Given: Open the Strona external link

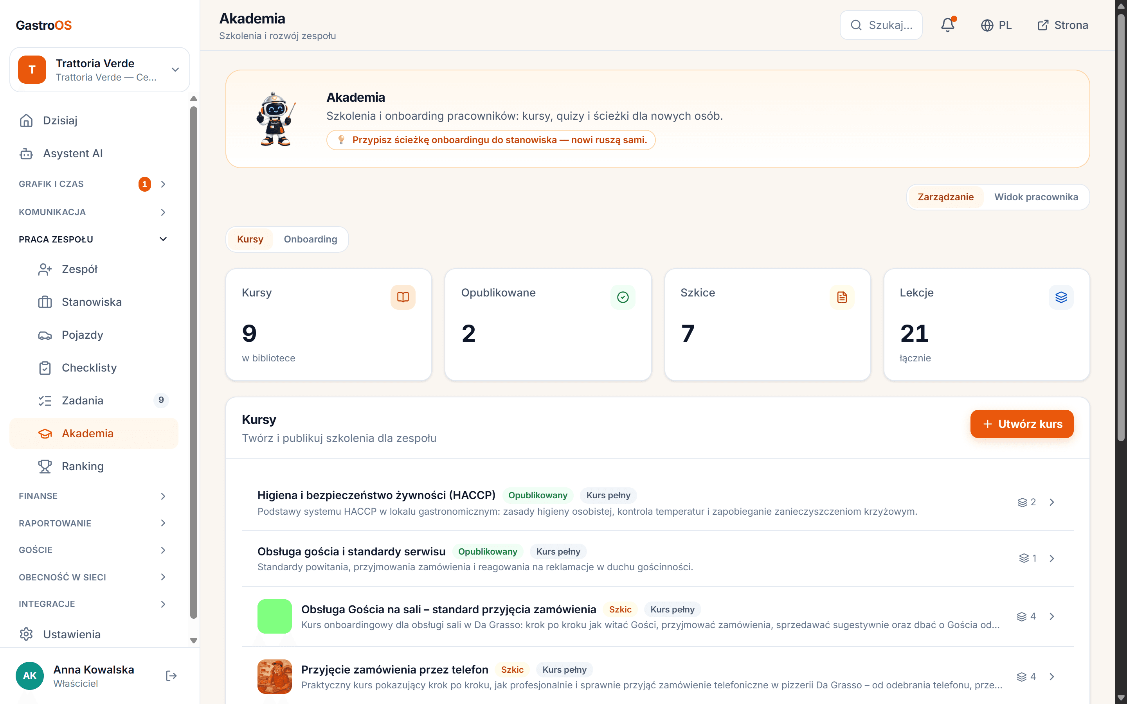Looking at the screenshot, I should [1063, 25].
